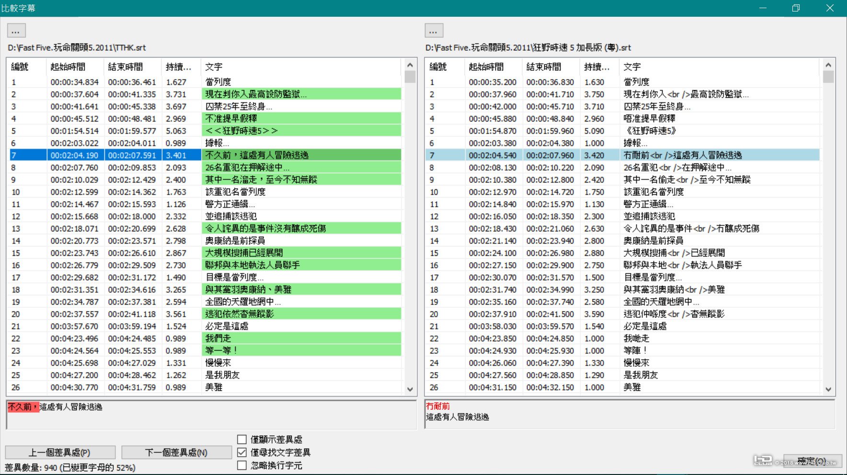Select the row with text 等陣！
The height and width of the screenshot is (475, 847).
[623, 351]
